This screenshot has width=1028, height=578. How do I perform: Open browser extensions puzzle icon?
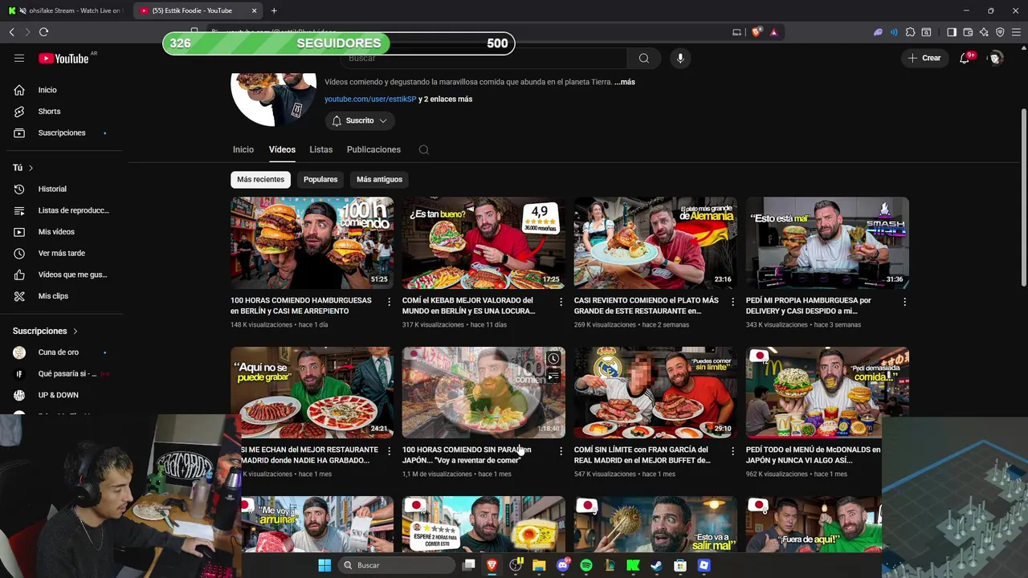(x=910, y=32)
